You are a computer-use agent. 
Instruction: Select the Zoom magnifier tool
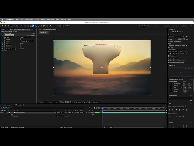tap(11, 26)
